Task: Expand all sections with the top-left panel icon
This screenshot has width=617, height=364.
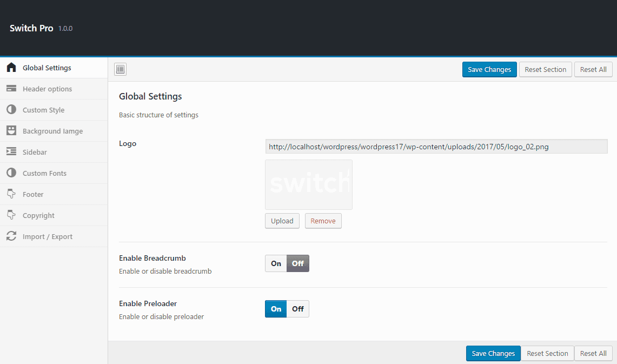Action: click(120, 69)
